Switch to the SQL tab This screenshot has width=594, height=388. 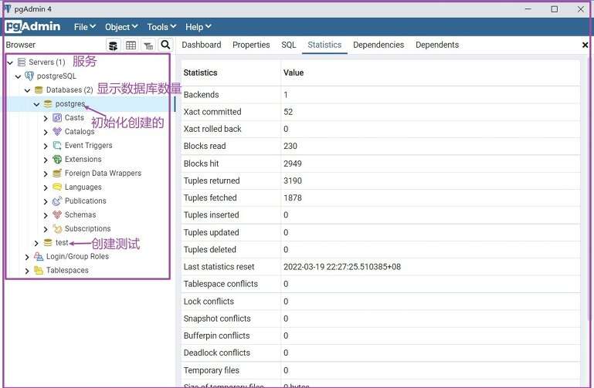[x=289, y=45]
